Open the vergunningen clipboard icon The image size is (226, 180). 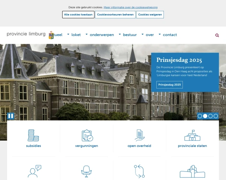(x=87, y=135)
